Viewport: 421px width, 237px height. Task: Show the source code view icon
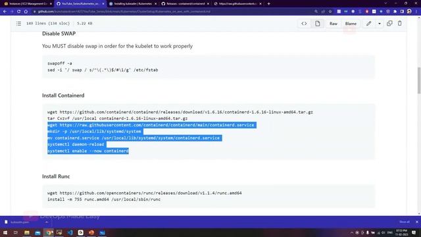point(304,24)
